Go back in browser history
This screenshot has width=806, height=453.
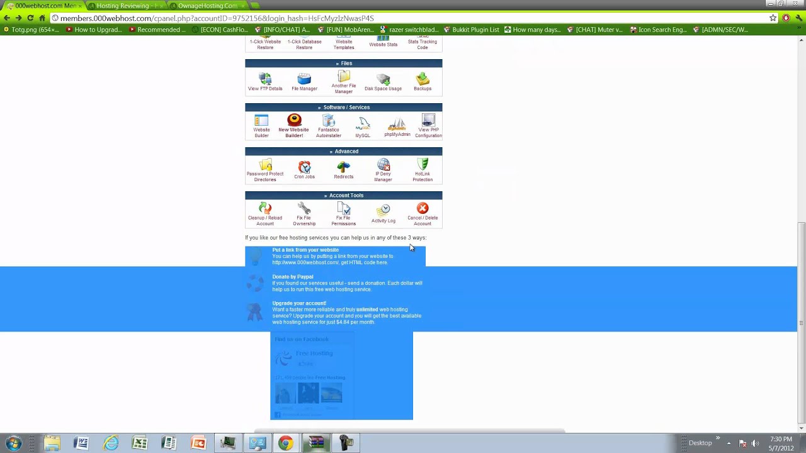point(7,18)
